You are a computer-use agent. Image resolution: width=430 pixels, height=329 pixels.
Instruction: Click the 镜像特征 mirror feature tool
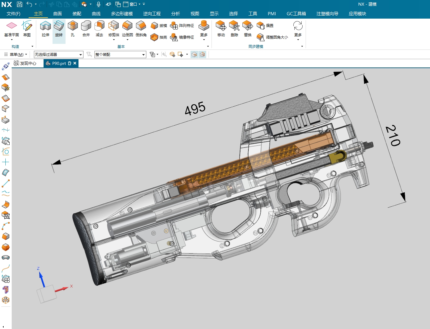(182, 37)
